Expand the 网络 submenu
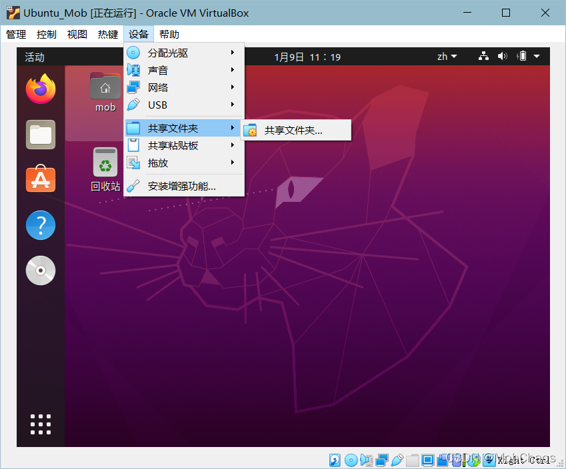 (184, 87)
